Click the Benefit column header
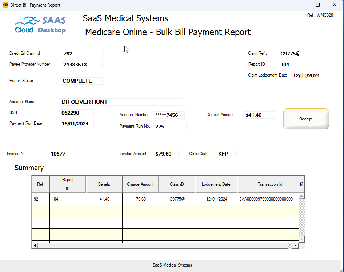344x272 pixels. coord(104,184)
